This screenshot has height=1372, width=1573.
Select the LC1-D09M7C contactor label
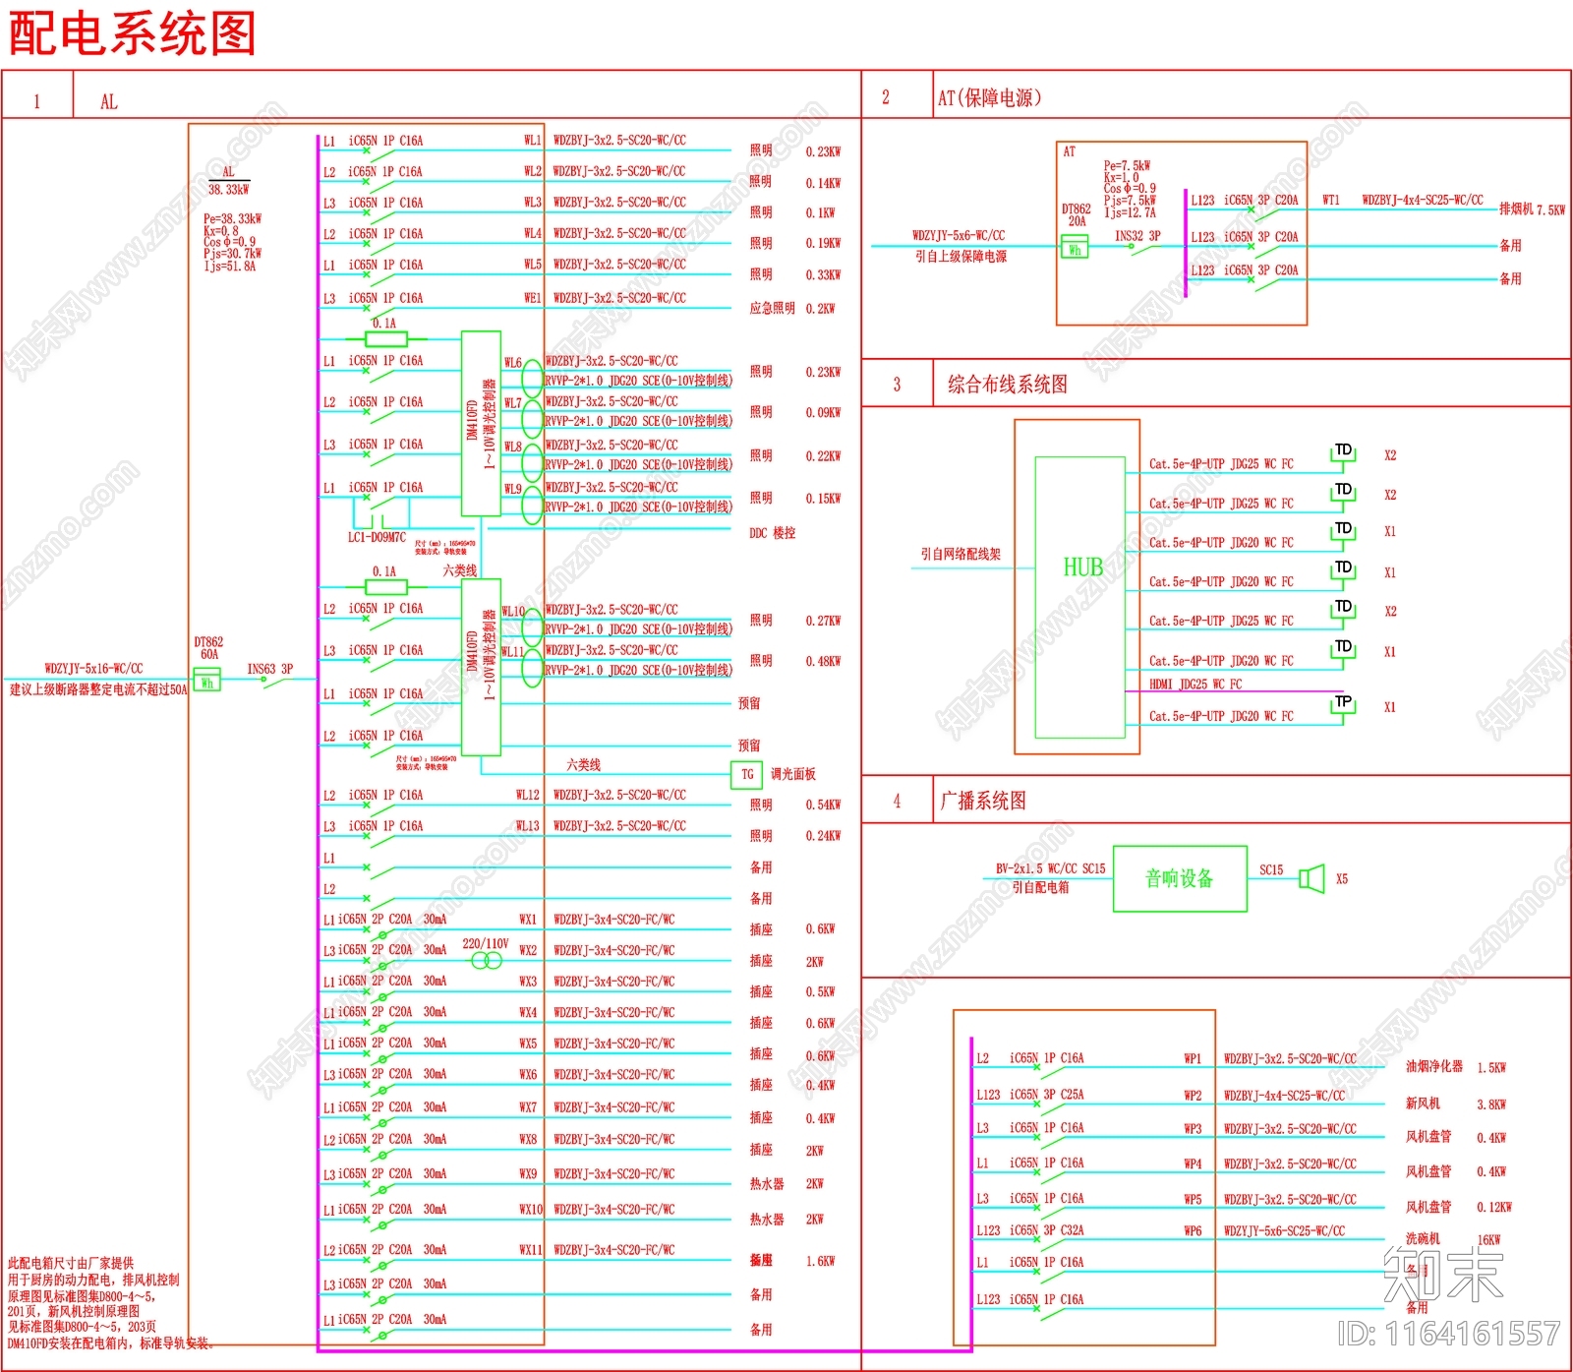click(x=377, y=537)
